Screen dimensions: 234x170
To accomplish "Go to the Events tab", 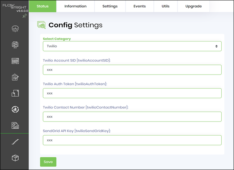I will point(139,6).
